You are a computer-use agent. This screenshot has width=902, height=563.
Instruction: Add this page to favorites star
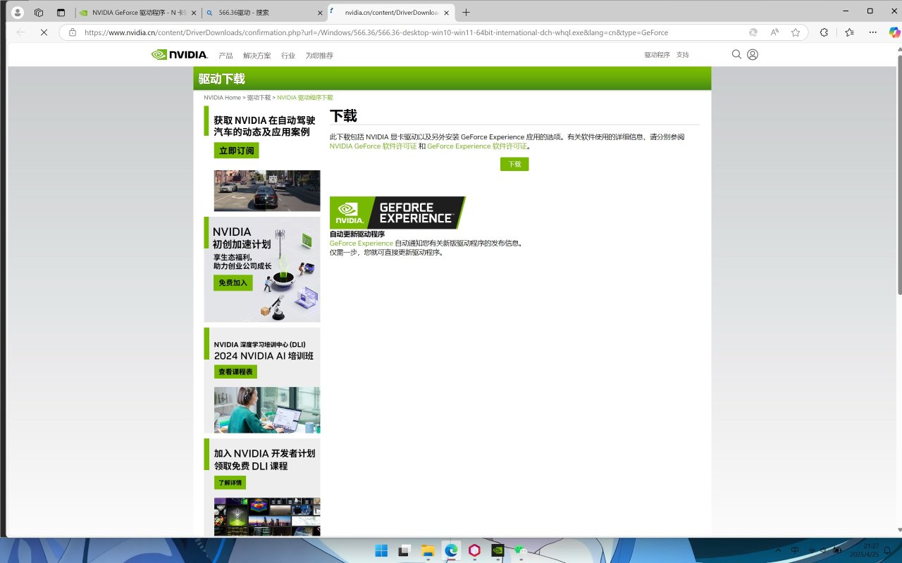pyautogui.click(x=796, y=32)
